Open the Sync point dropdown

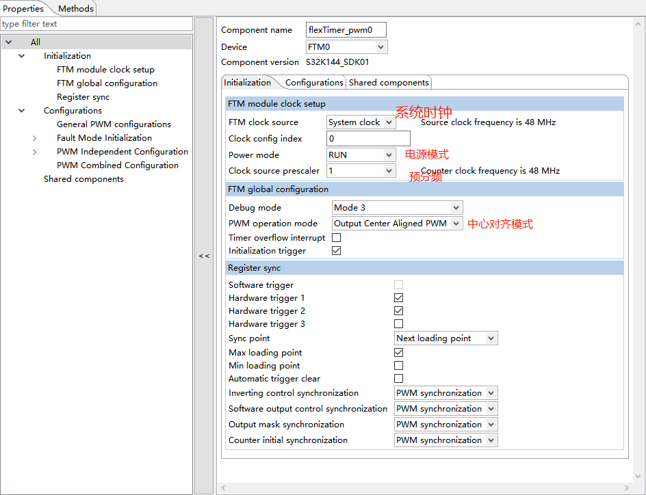click(x=445, y=338)
